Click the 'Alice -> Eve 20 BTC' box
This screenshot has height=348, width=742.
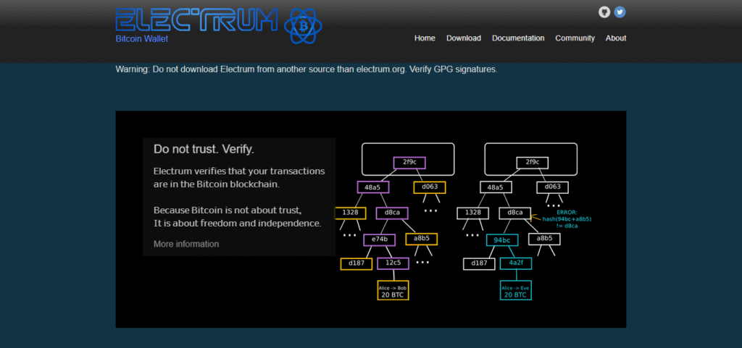click(516, 290)
